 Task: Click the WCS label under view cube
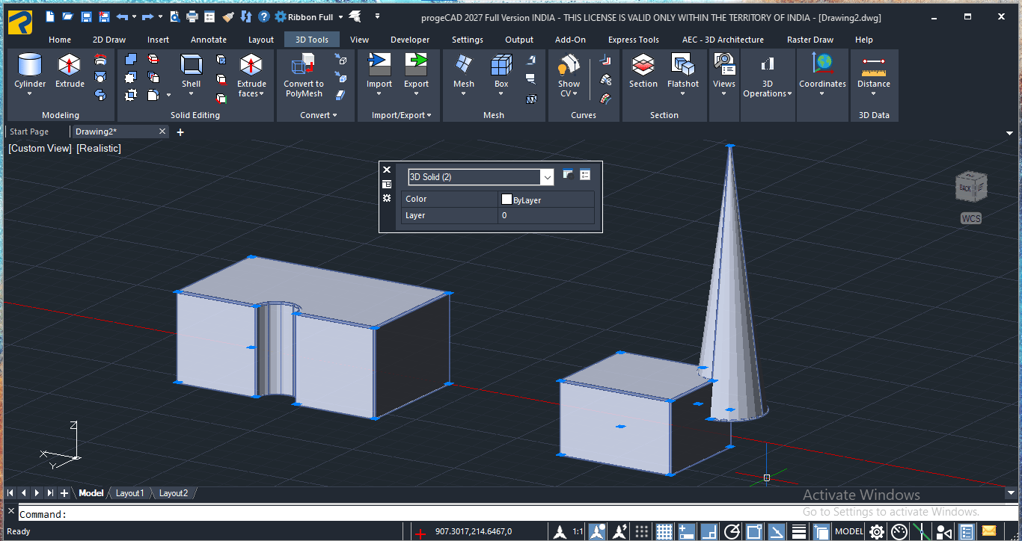[971, 218]
